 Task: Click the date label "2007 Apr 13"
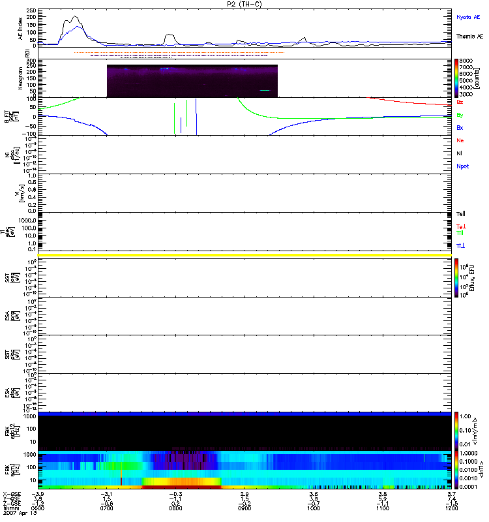[x=20, y=513]
